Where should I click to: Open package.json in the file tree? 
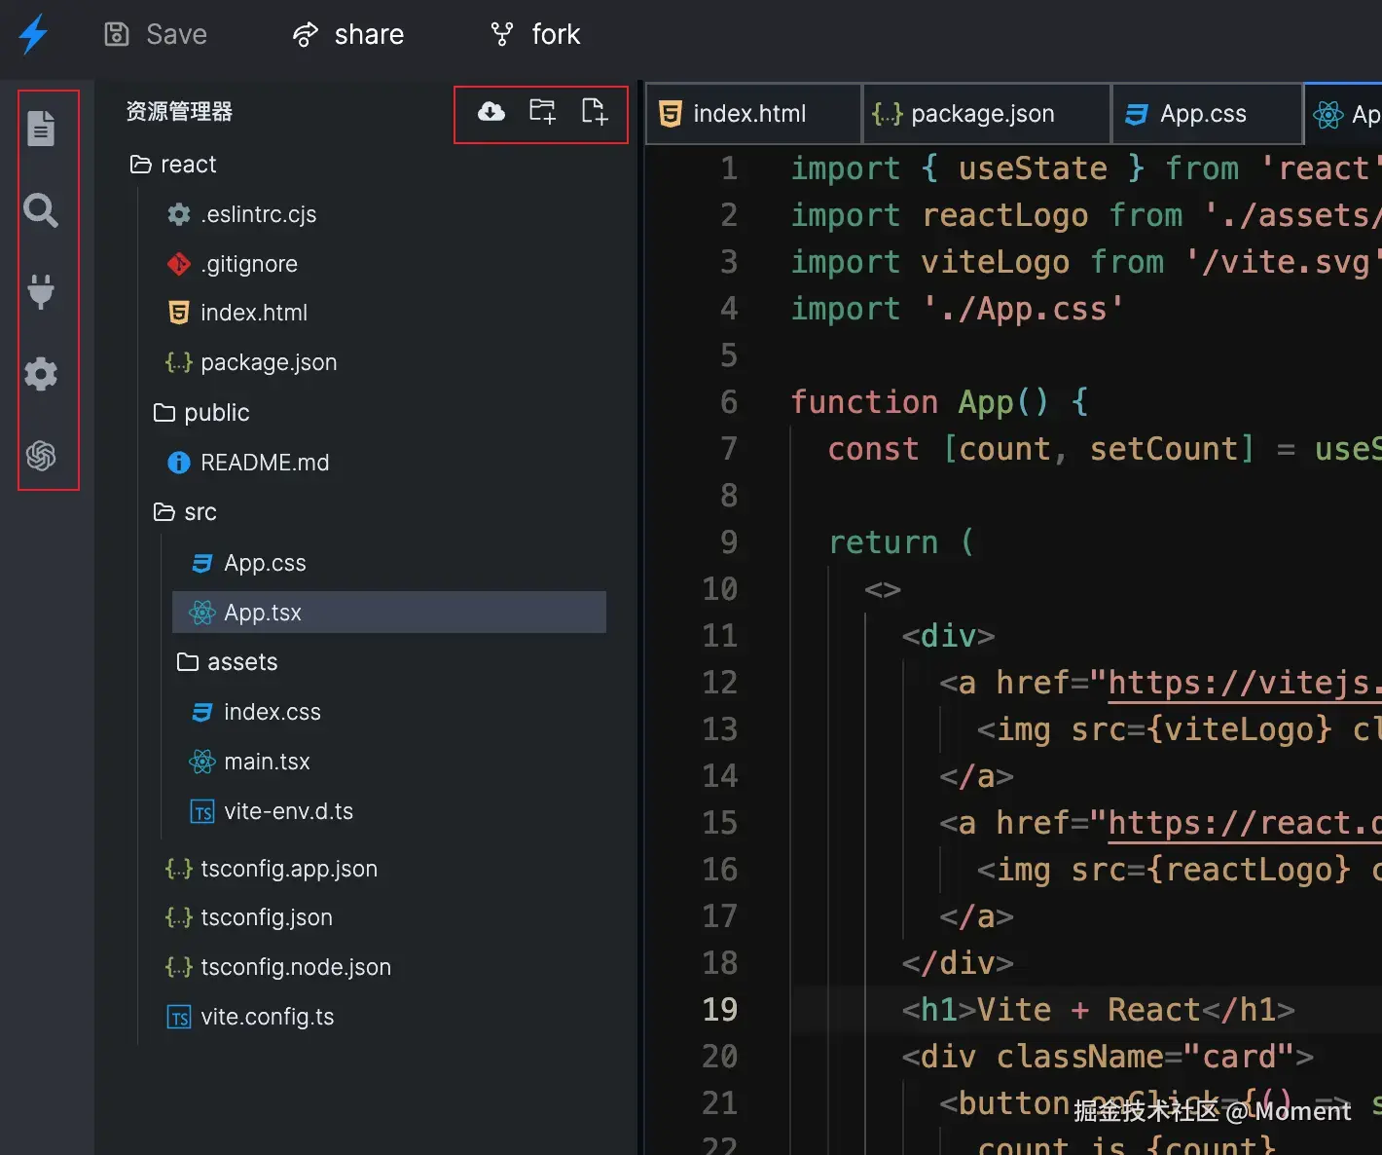[x=251, y=362]
